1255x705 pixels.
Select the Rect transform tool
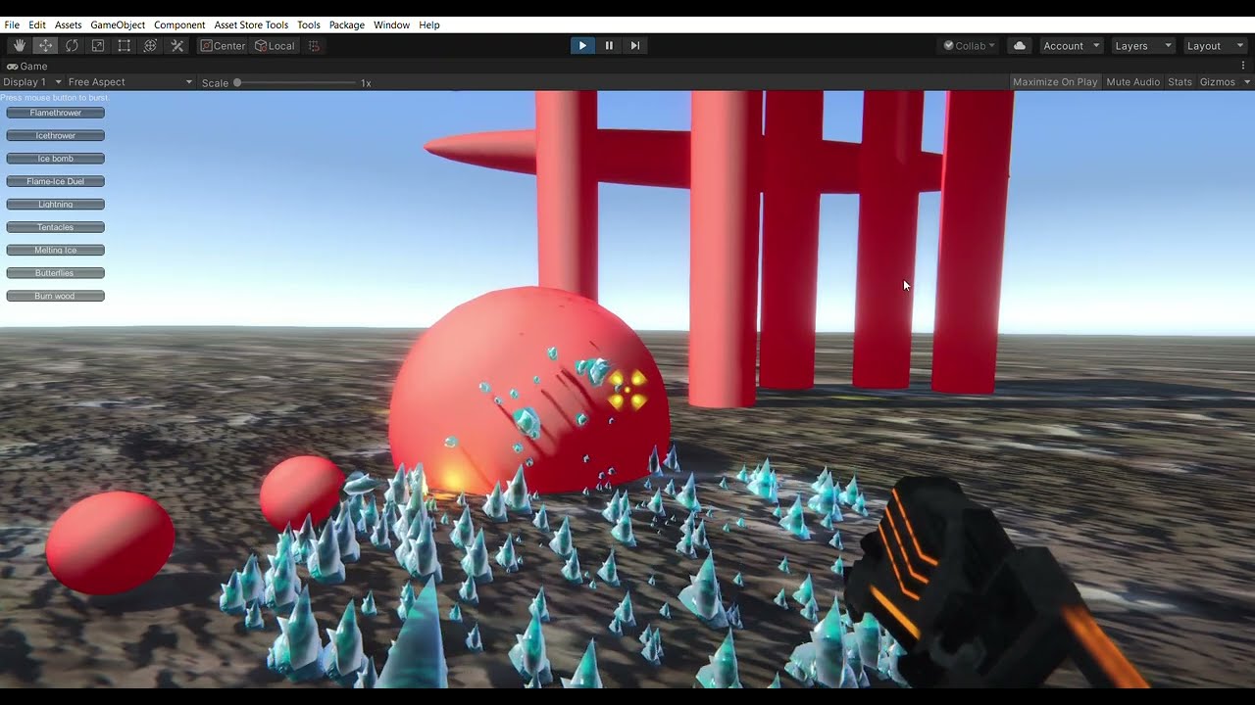pos(125,46)
